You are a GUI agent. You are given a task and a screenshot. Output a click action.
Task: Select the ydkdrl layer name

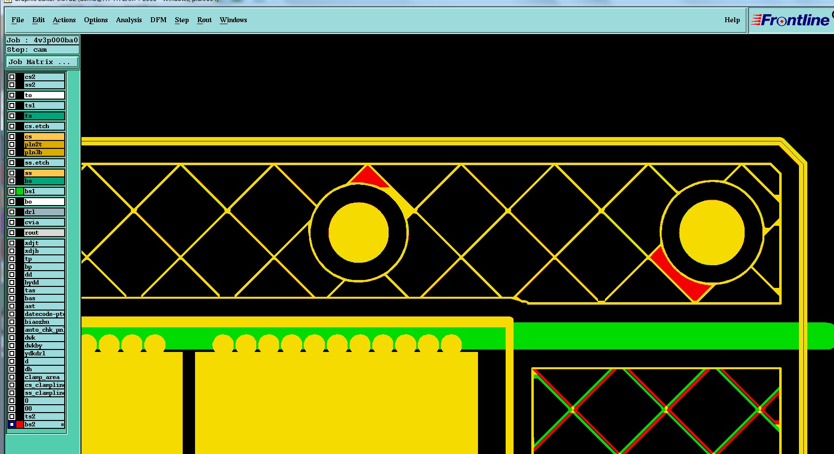pos(44,353)
